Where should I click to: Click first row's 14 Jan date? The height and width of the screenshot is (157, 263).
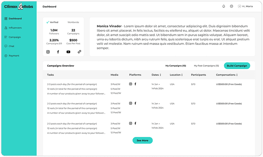coord(156,84)
